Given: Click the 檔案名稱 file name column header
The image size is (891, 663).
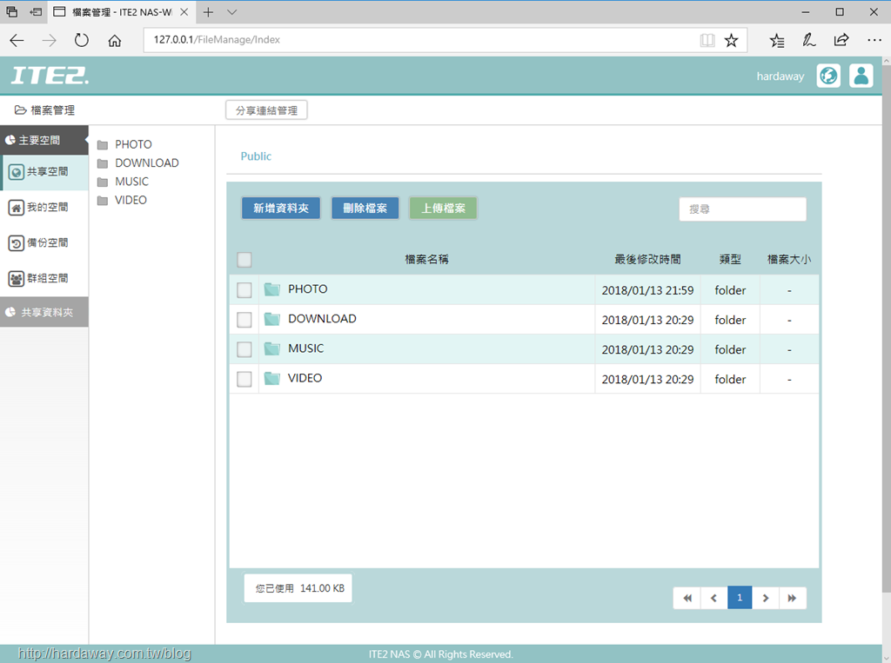Looking at the screenshot, I should tap(426, 260).
